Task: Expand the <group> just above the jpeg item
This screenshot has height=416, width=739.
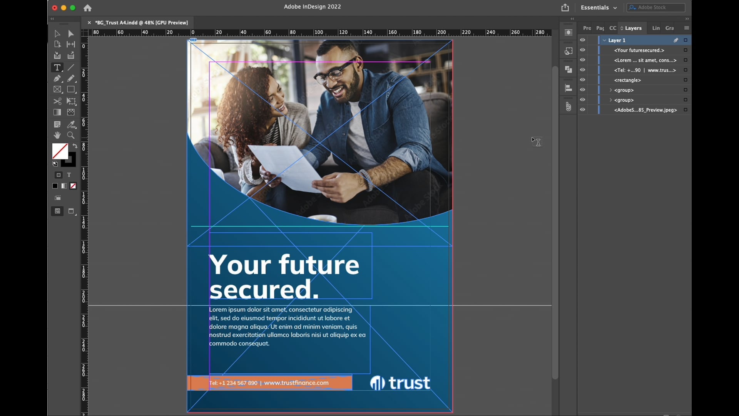Action: (x=611, y=100)
